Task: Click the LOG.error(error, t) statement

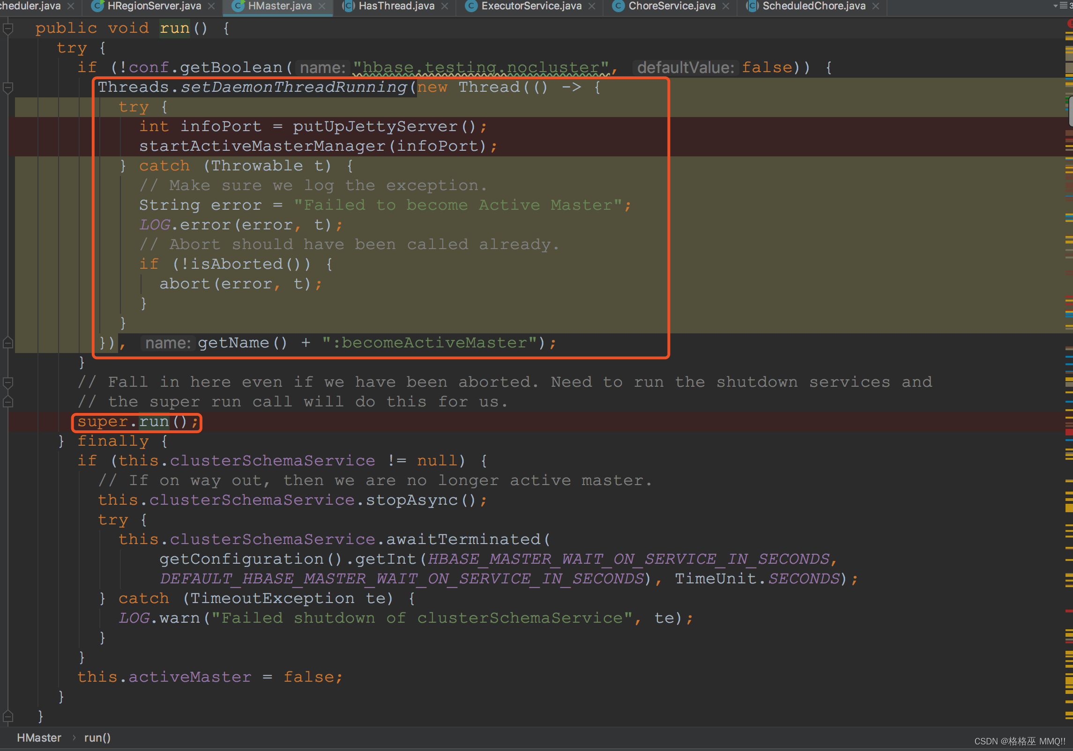Action: 241,225
